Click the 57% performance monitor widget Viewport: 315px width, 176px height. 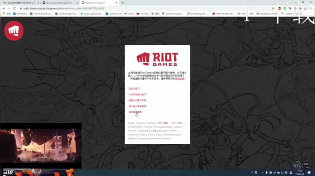297,166
